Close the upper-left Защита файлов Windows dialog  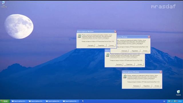115,31
